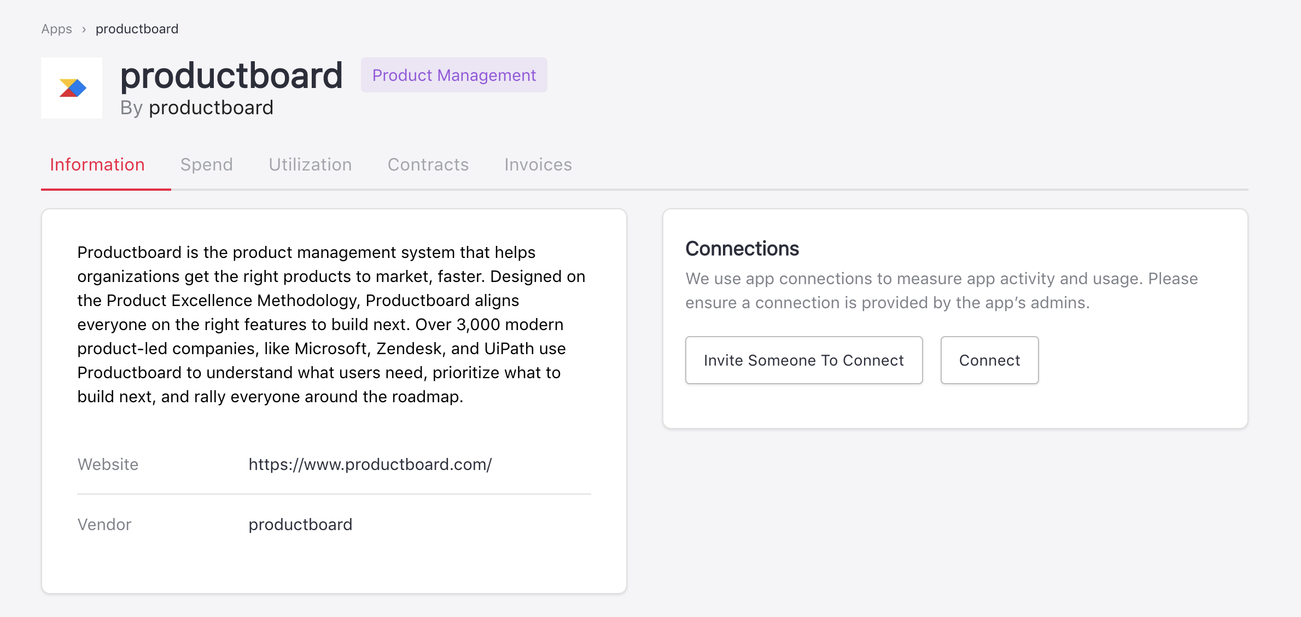Click the Connections description text
This screenshot has width=1301, height=617.
941,290
